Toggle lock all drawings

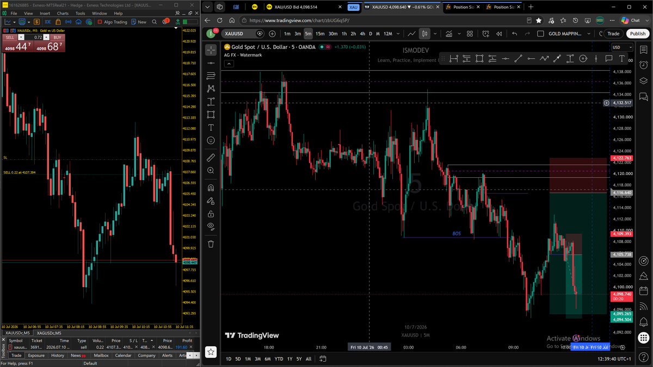(x=211, y=214)
